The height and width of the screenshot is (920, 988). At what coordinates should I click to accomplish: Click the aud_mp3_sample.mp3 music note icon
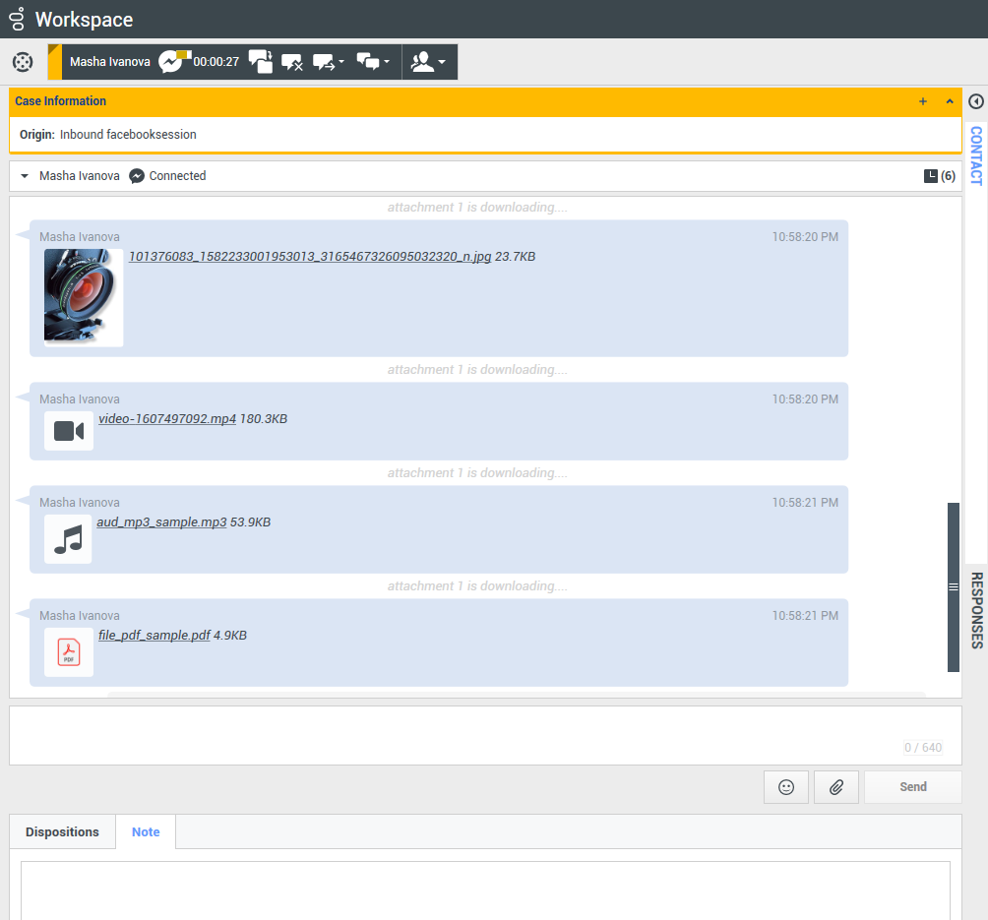68,539
